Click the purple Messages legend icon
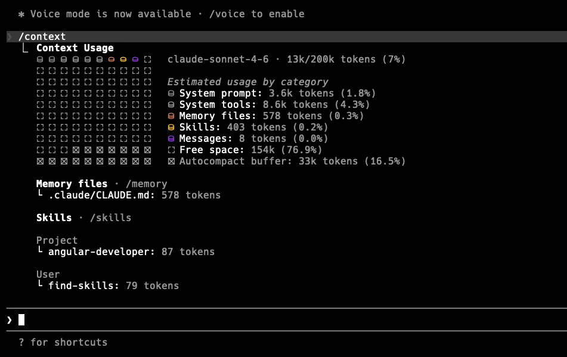This screenshot has height=357, width=567. [171, 139]
